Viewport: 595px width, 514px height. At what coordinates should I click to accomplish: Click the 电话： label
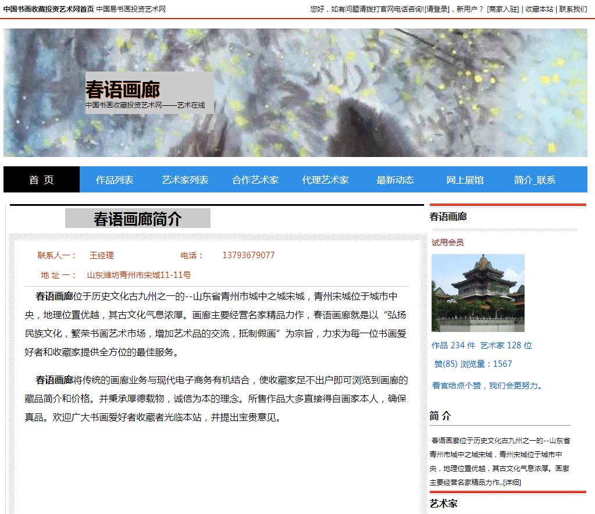(192, 255)
